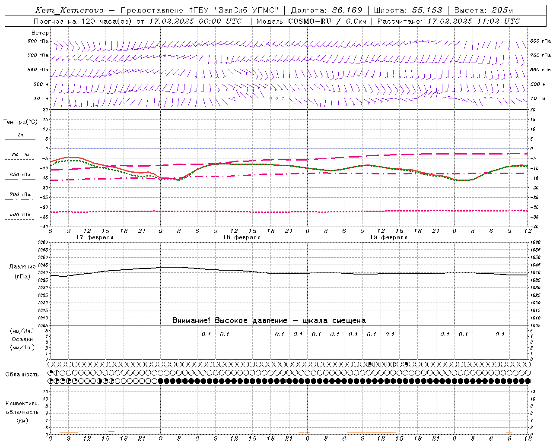
Task: Click the pink dotted line sample under 500 гПа legend
Action: pos(19,220)
